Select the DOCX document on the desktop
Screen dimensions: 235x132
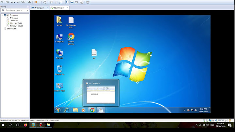(x=94, y=54)
